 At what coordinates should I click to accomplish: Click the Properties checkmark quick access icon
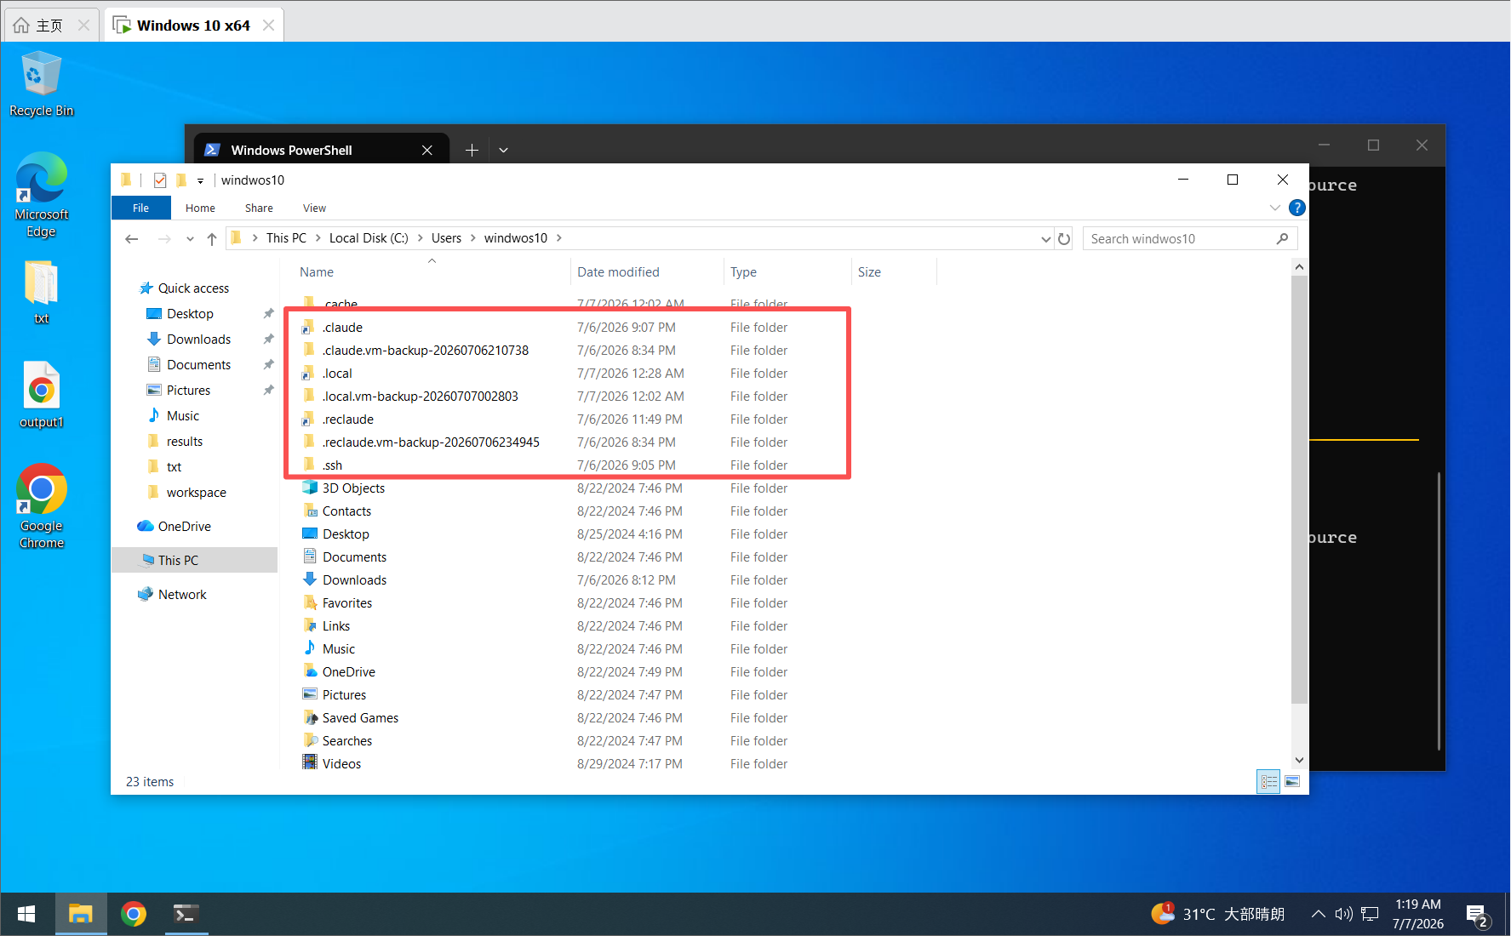[160, 180]
